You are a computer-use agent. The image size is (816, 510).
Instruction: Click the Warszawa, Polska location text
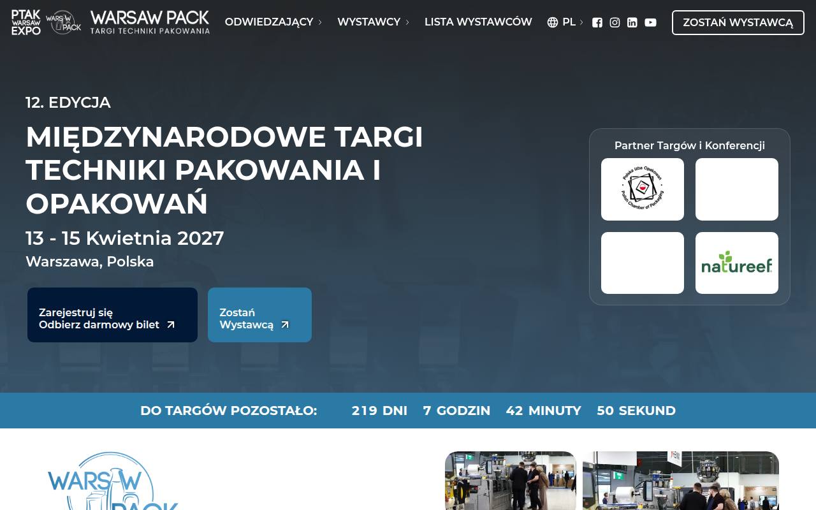click(x=90, y=262)
